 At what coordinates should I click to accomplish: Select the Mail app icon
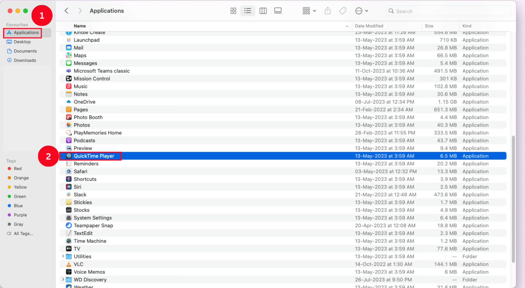tap(69, 48)
